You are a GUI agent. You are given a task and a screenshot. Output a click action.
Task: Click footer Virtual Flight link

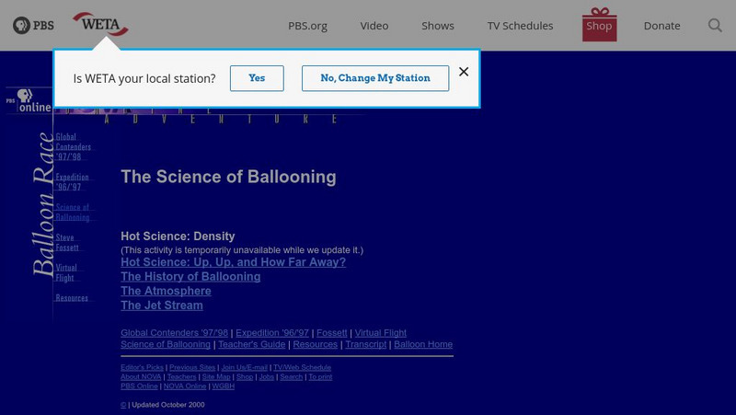point(381,333)
